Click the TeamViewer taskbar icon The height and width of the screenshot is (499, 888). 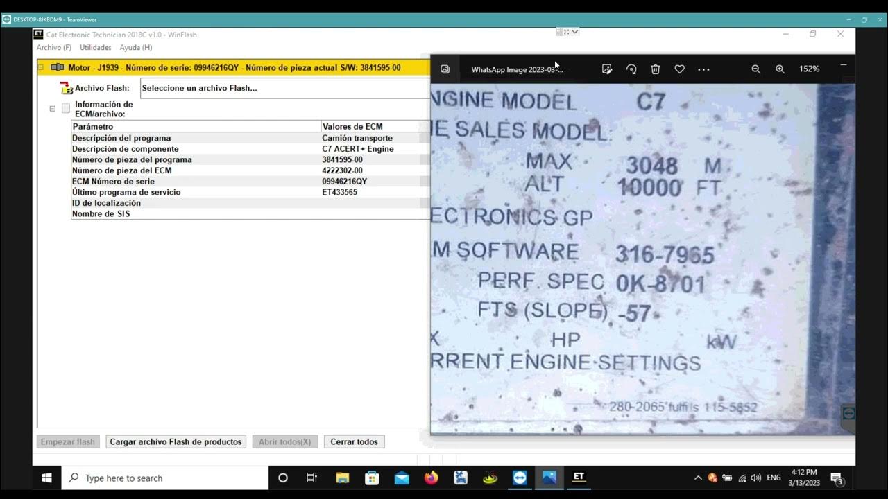520,478
